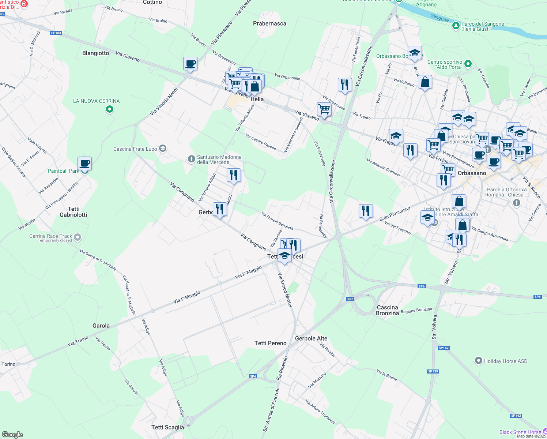Select restaurant marker beside Via Circonvallazione north
This screenshot has width=547, height=439.
click(x=345, y=85)
